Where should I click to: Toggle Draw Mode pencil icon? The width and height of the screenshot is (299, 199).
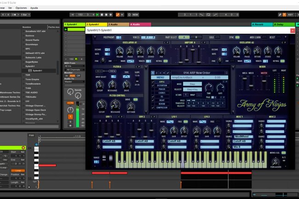[280, 15]
